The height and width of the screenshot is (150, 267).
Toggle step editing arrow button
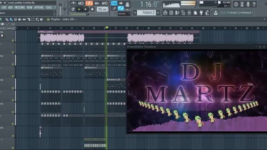coord(121,3)
